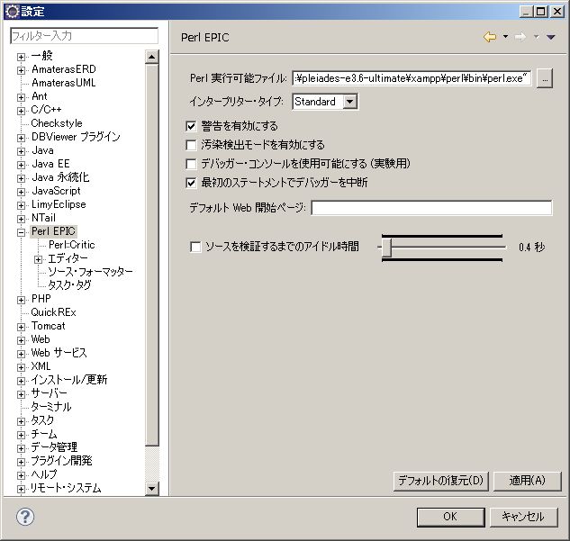Enable 汚染検出モードを有効にする checkbox
The image size is (570, 541).
click(191, 145)
